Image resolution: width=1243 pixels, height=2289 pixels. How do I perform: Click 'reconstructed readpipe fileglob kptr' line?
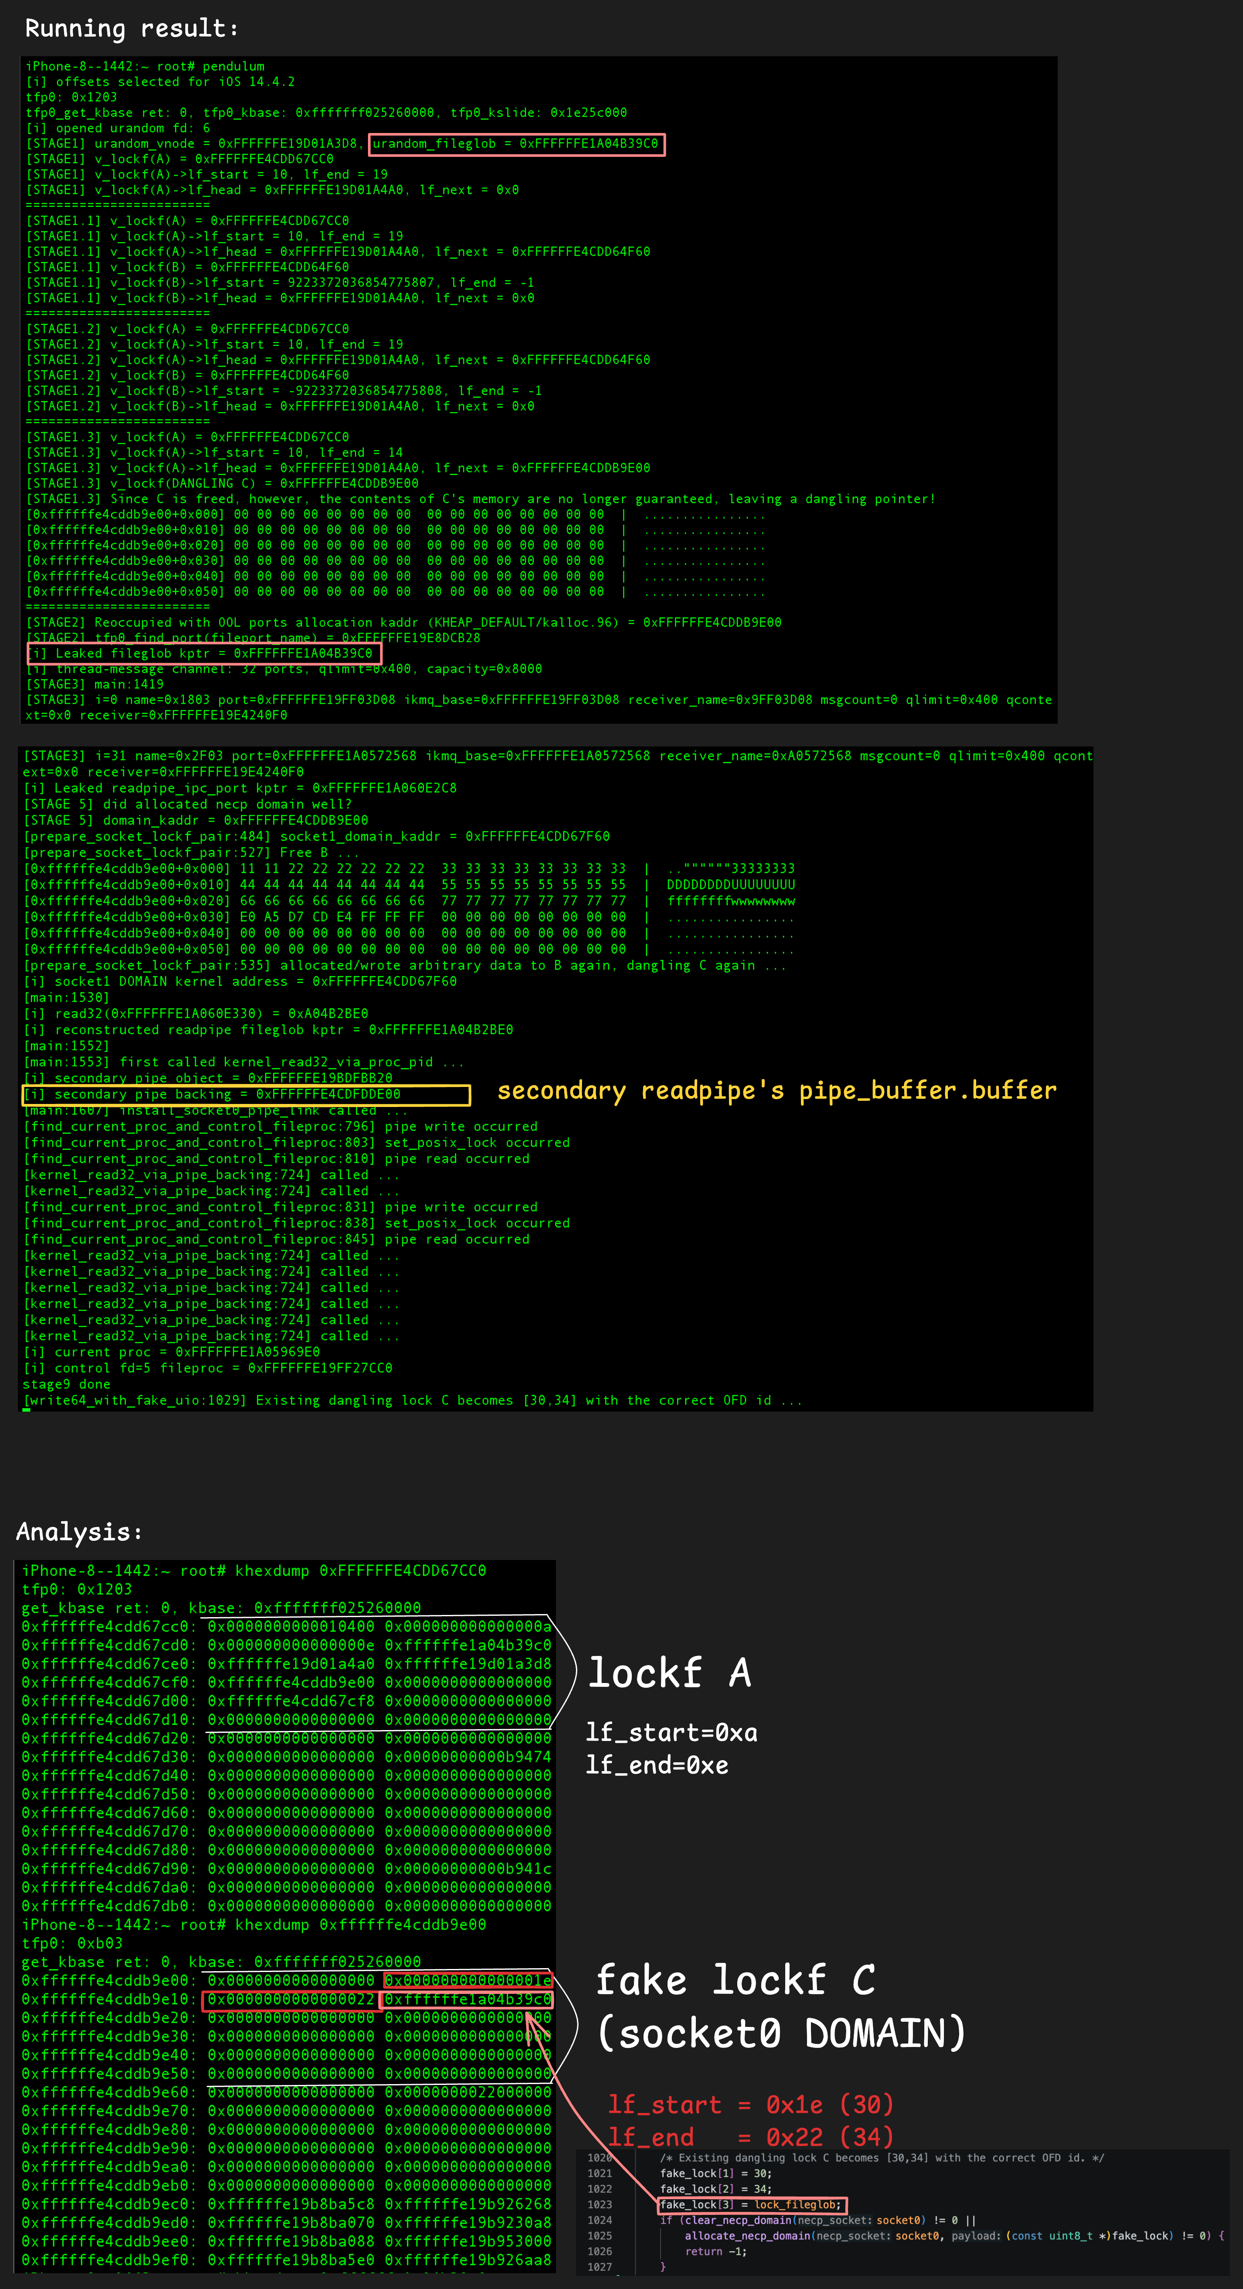tap(268, 1030)
